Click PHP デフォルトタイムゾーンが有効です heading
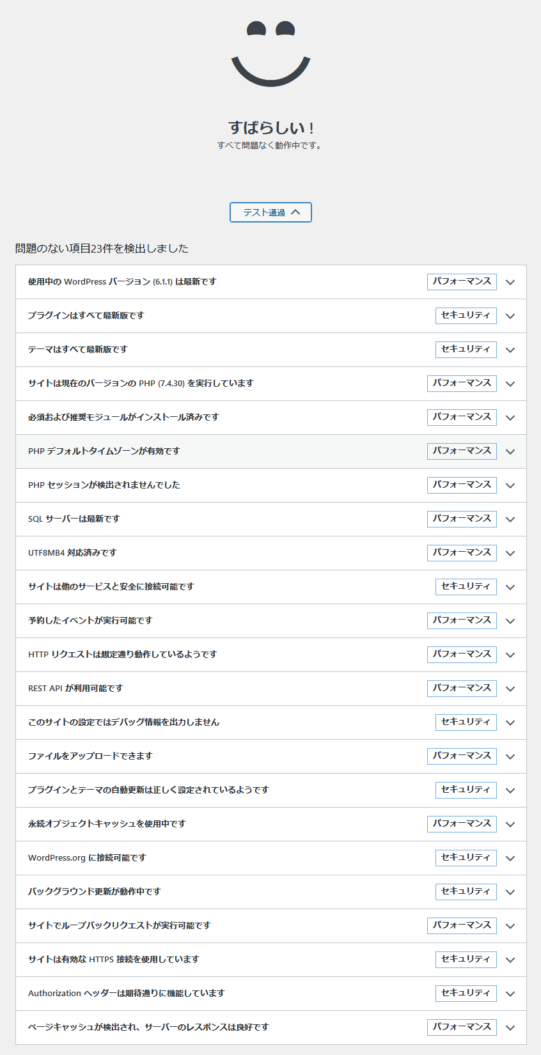The image size is (541, 1055). tap(104, 451)
